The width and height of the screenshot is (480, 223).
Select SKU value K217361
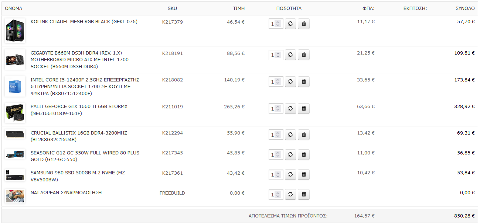tap(172, 173)
